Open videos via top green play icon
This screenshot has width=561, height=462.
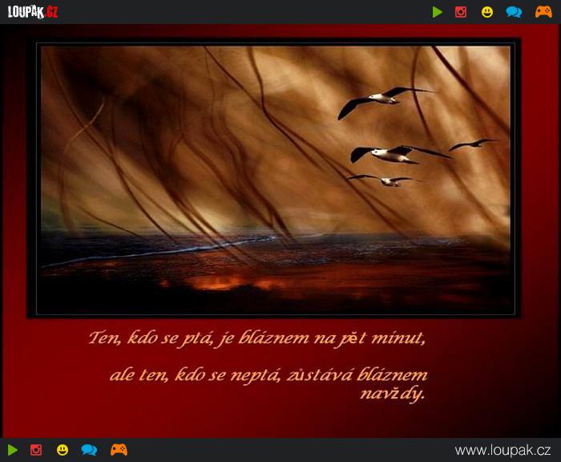click(438, 12)
